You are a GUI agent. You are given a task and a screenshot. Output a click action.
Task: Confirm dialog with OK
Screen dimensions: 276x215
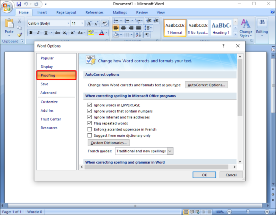(x=204, y=175)
